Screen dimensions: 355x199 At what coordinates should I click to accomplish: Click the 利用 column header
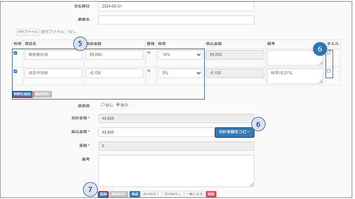pyautogui.click(x=17, y=44)
